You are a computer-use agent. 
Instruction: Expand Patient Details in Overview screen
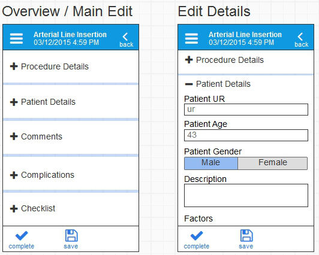(x=14, y=102)
